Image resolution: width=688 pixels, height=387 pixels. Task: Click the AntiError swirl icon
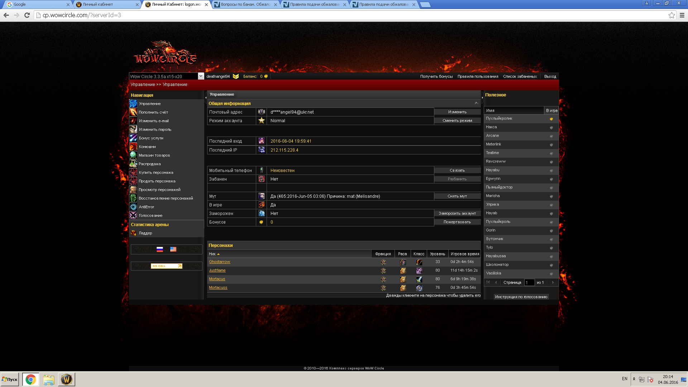click(133, 207)
